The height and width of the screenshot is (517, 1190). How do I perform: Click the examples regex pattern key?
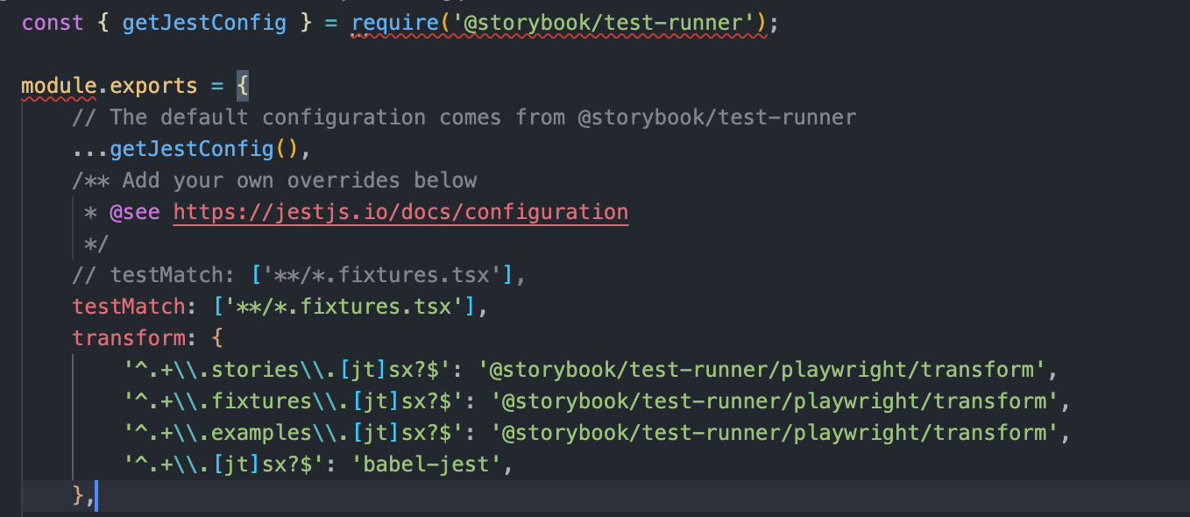point(294,433)
